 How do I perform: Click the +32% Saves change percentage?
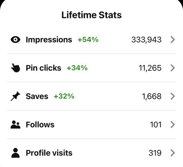[64, 96]
